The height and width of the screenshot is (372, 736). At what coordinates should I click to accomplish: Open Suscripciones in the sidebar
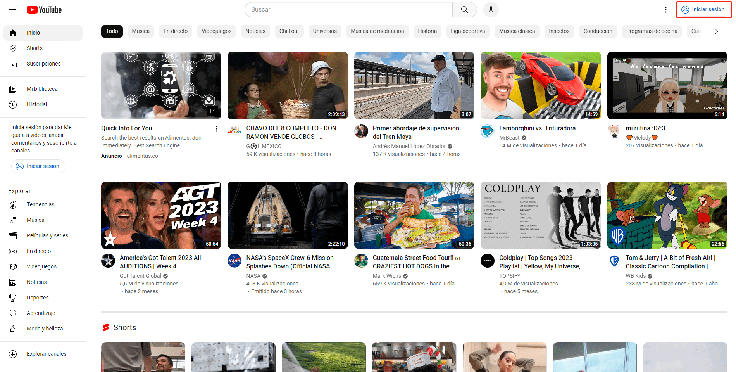tap(43, 64)
